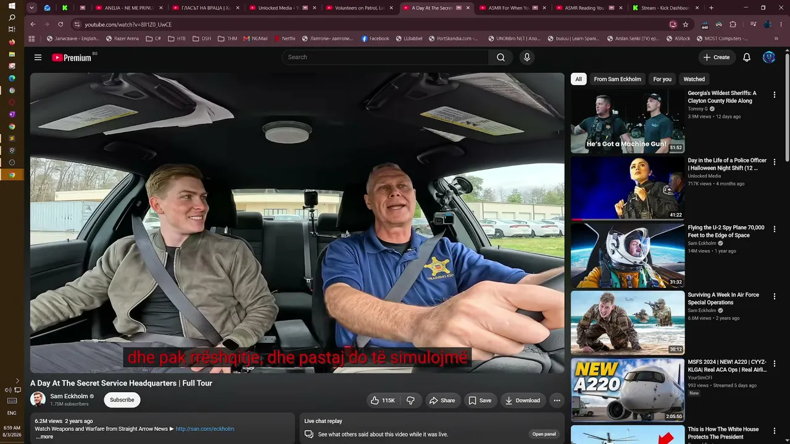The height and width of the screenshot is (444, 790).
Task: Like the video with 115K likes
Action: pos(383,400)
